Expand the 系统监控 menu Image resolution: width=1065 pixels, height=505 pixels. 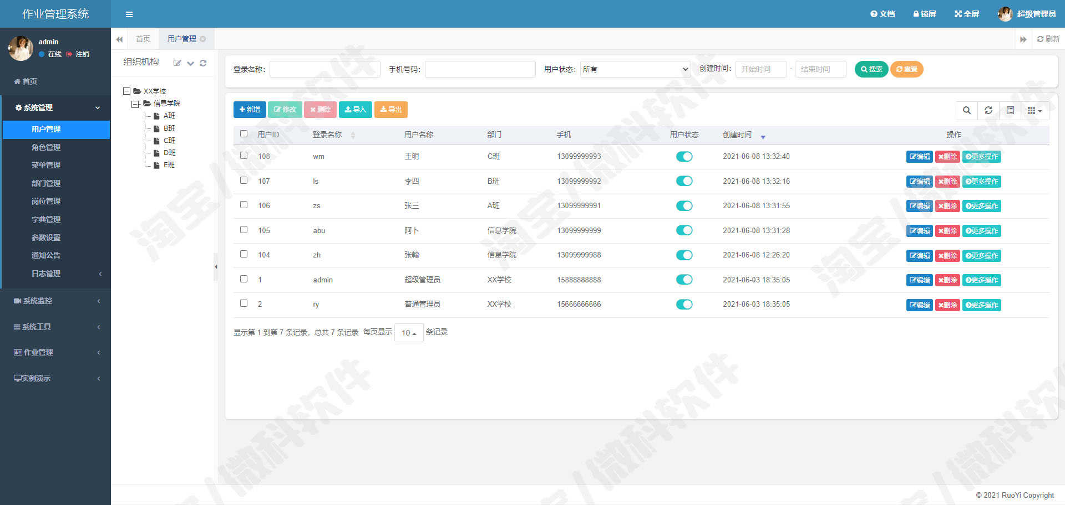click(x=55, y=301)
